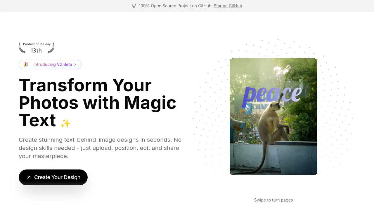Click the Transform Your Photos headline

[97, 103]
